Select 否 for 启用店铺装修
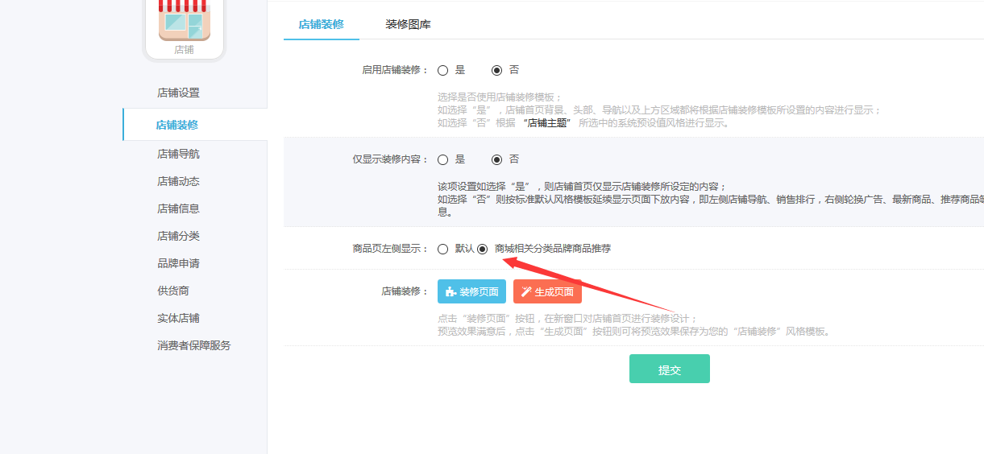 (x=496, y=70)
